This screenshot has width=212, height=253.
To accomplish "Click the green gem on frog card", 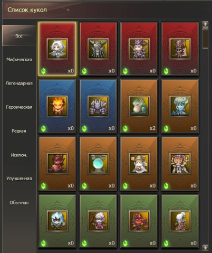I will point(125,128).
